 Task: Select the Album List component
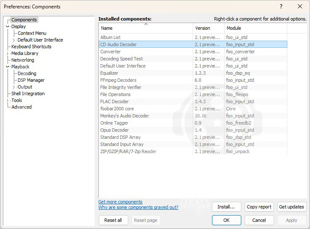click(193, 37)
